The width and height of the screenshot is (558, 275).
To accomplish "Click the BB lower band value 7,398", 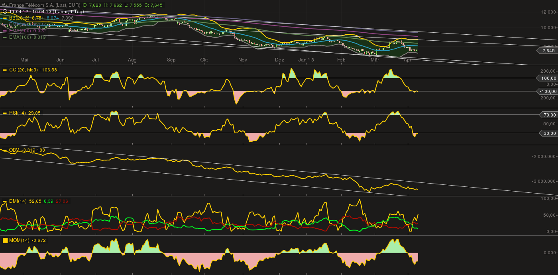I will pyautogui.click(x=67, y=18).
